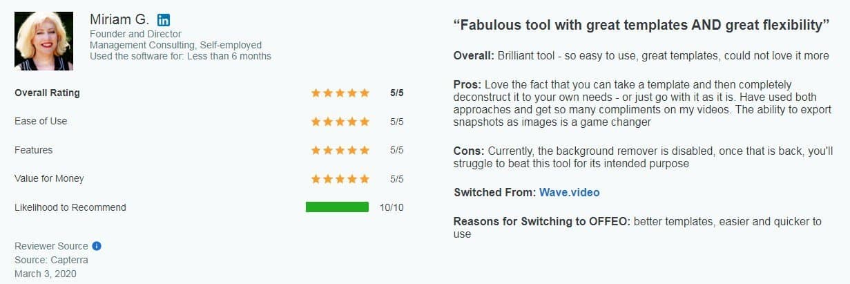Click the Source: Capterra text
The width and height of the screenshot is (850, 284).
pos(51,260)
